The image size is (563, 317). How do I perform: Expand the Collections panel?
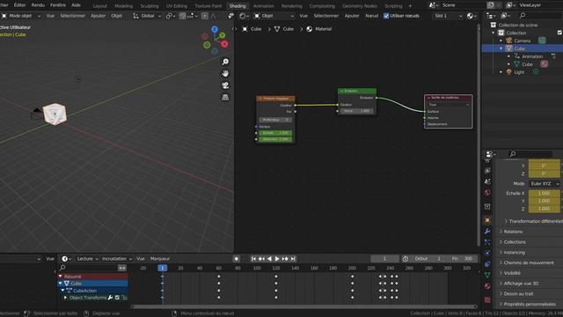click(514, 242)
